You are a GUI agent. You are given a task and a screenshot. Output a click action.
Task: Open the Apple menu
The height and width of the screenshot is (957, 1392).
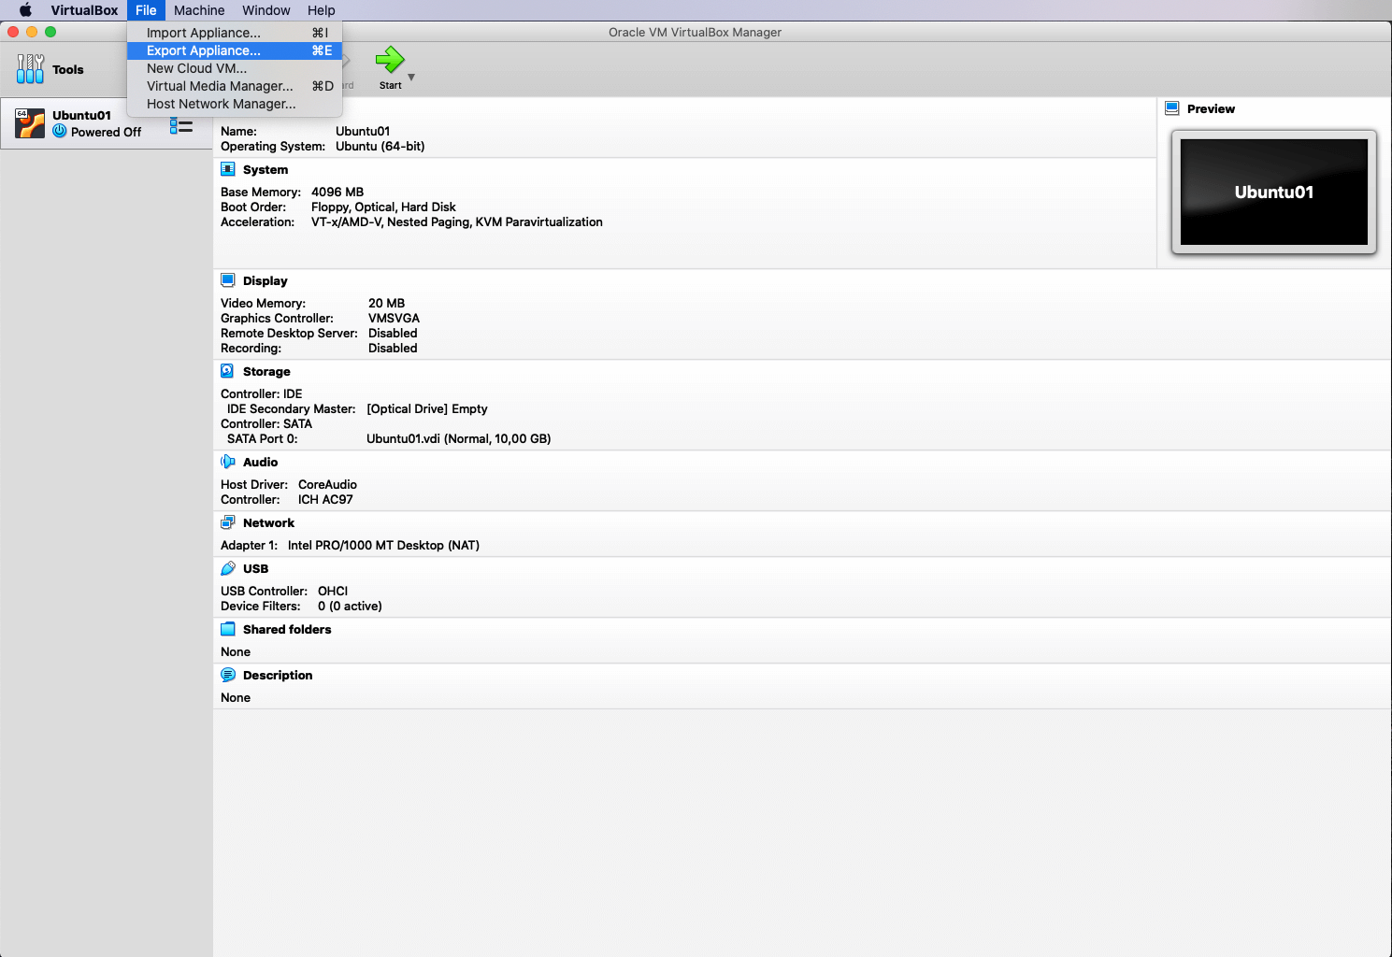25,10
